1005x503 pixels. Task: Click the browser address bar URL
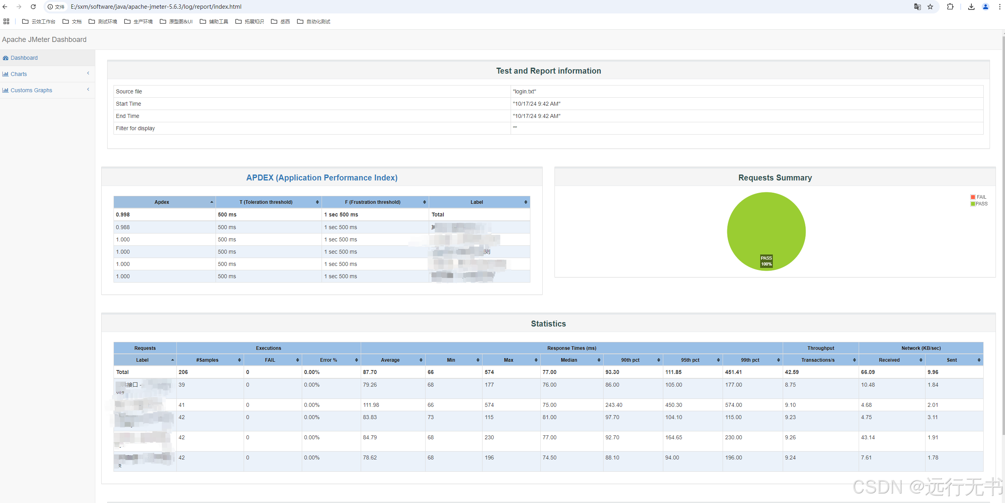[x=156, y=7]
